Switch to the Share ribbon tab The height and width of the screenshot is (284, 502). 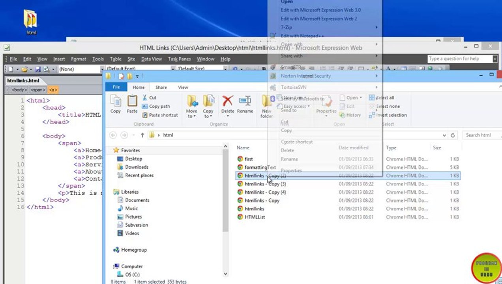click(x=161, y=87)
